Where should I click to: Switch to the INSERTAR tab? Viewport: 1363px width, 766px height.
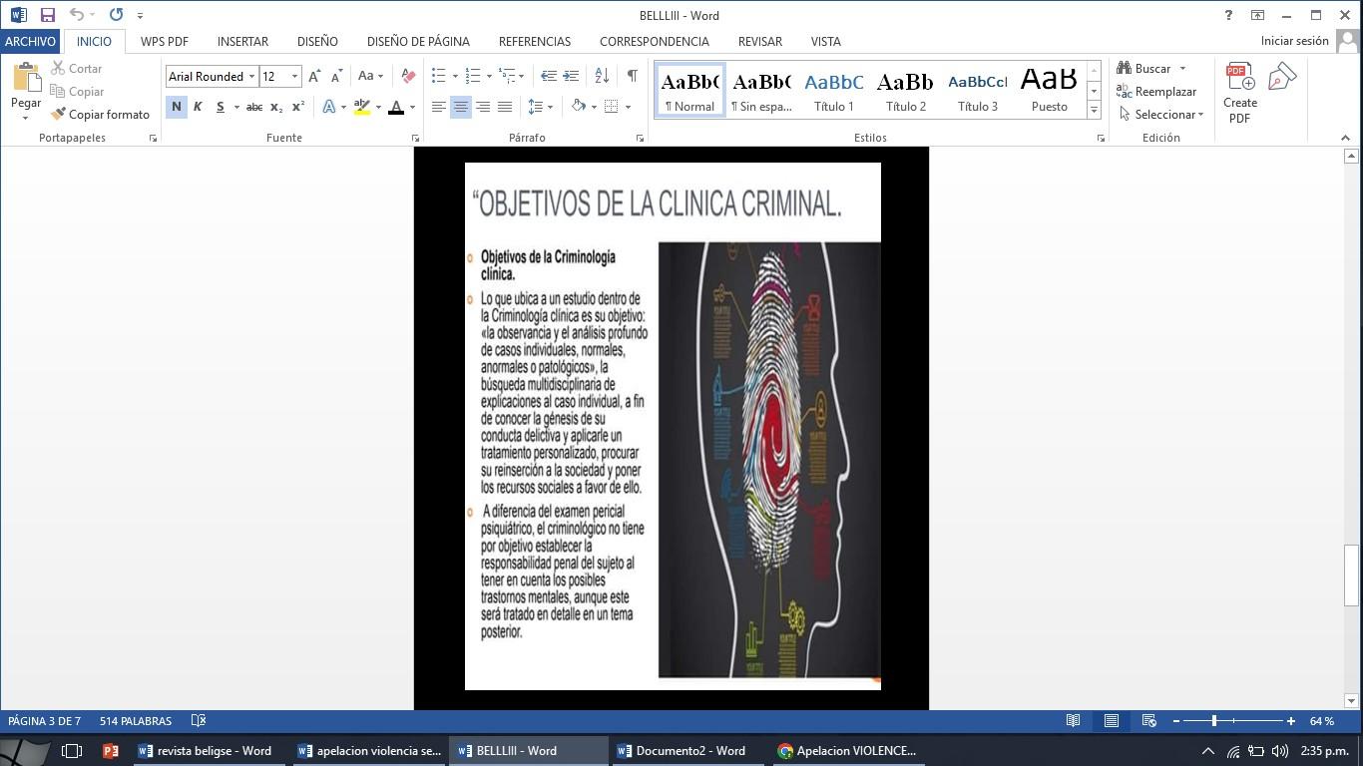pos(242,41)
